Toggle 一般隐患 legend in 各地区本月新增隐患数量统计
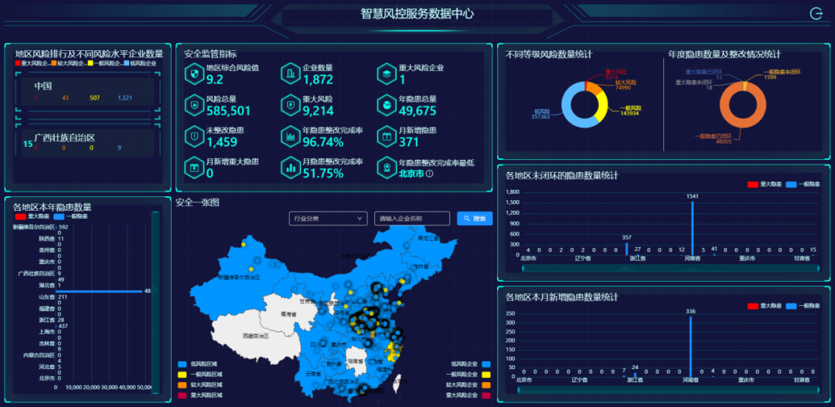835x407 pixels. tap(803, 306)
